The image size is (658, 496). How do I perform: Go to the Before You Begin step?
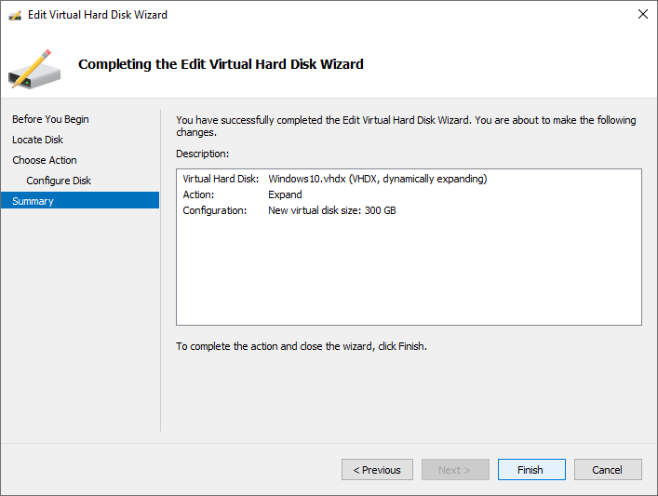click(x=50, y=119)
